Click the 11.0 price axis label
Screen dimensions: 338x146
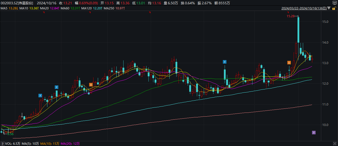tap(325, 104)
